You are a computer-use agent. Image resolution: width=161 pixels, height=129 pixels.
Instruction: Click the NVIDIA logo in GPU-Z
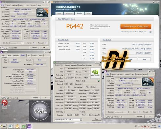tap(95, 73)
